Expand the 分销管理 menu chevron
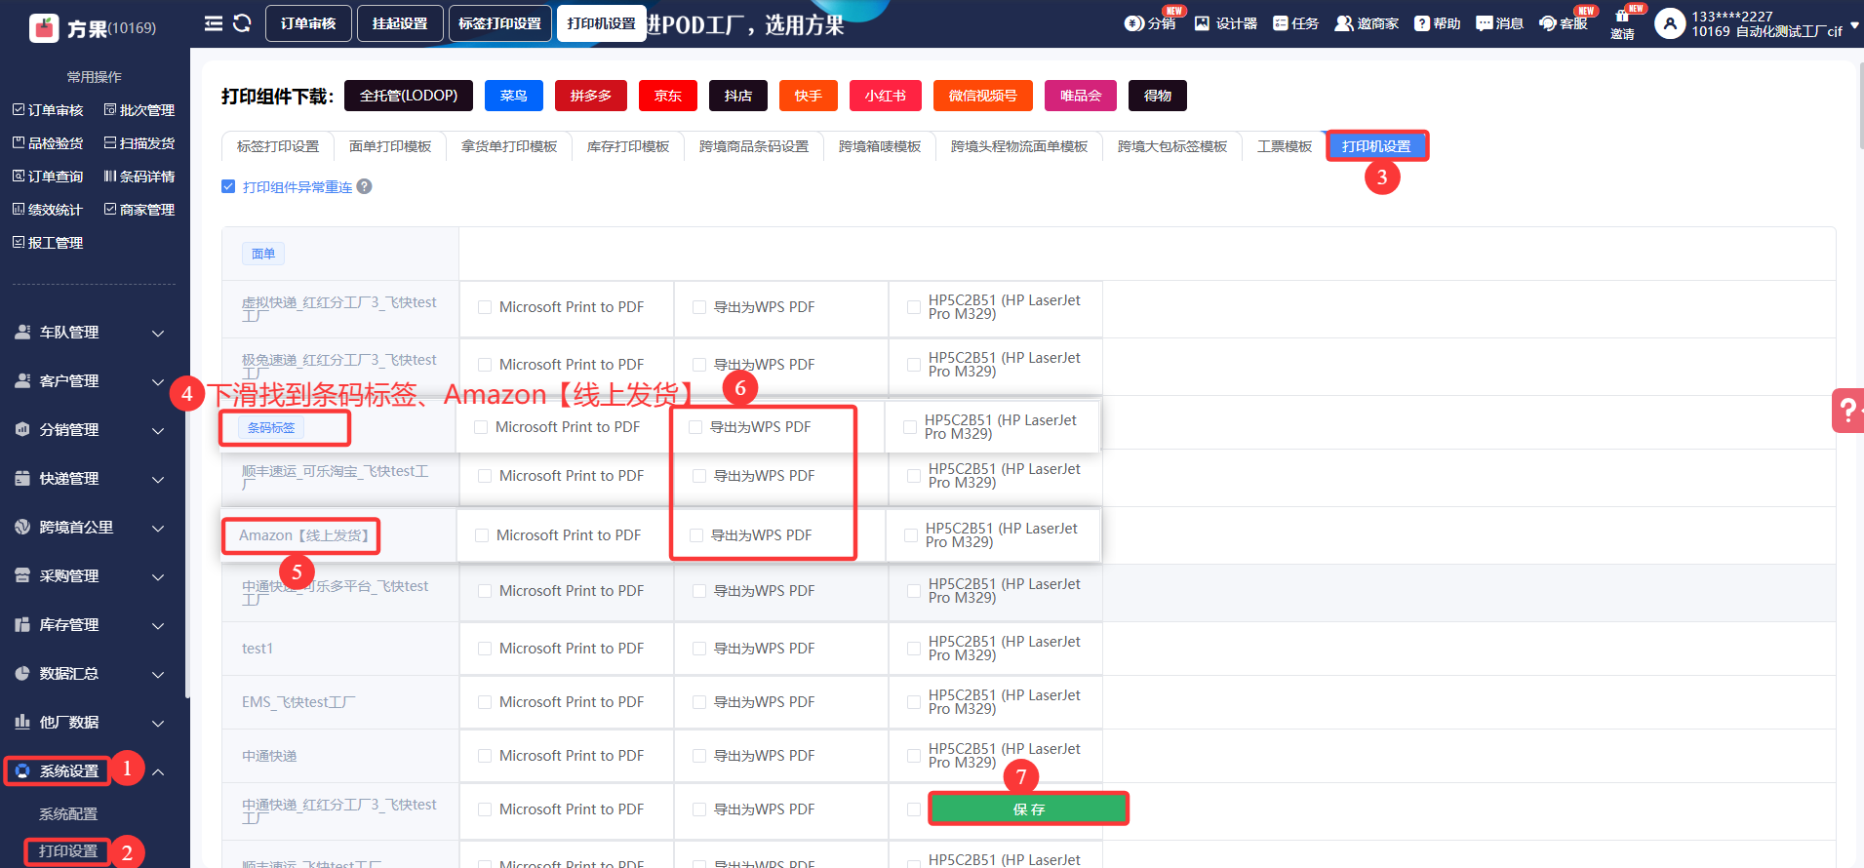Screen dimensions: 1864x868 (x=158, y=431)
